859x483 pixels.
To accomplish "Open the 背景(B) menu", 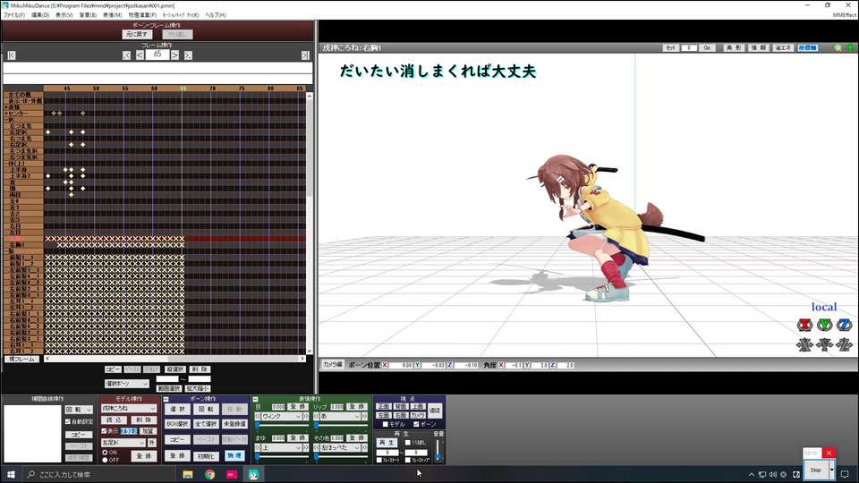I will [x=89, y=15].
